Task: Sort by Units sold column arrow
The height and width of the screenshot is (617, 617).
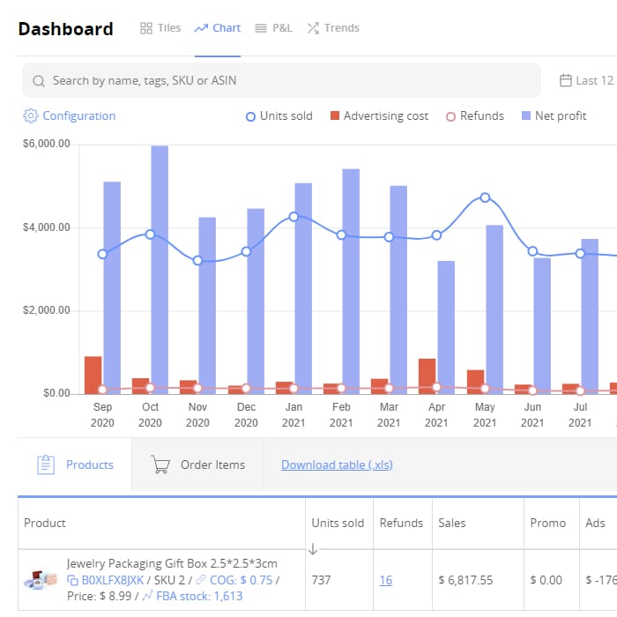Action: click(x=313, y=549)
